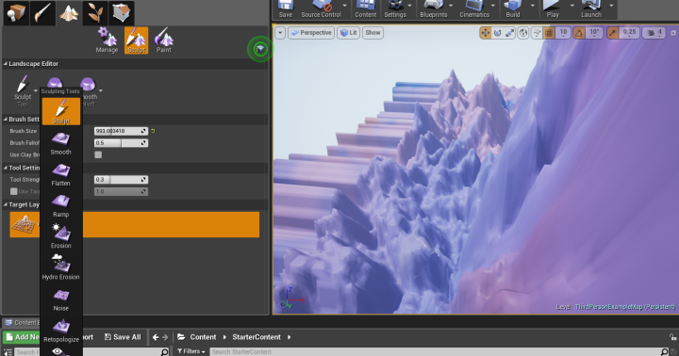679x356 pixels.
Task: Open the Perspective view menu
Action: [x=311, y=33]
